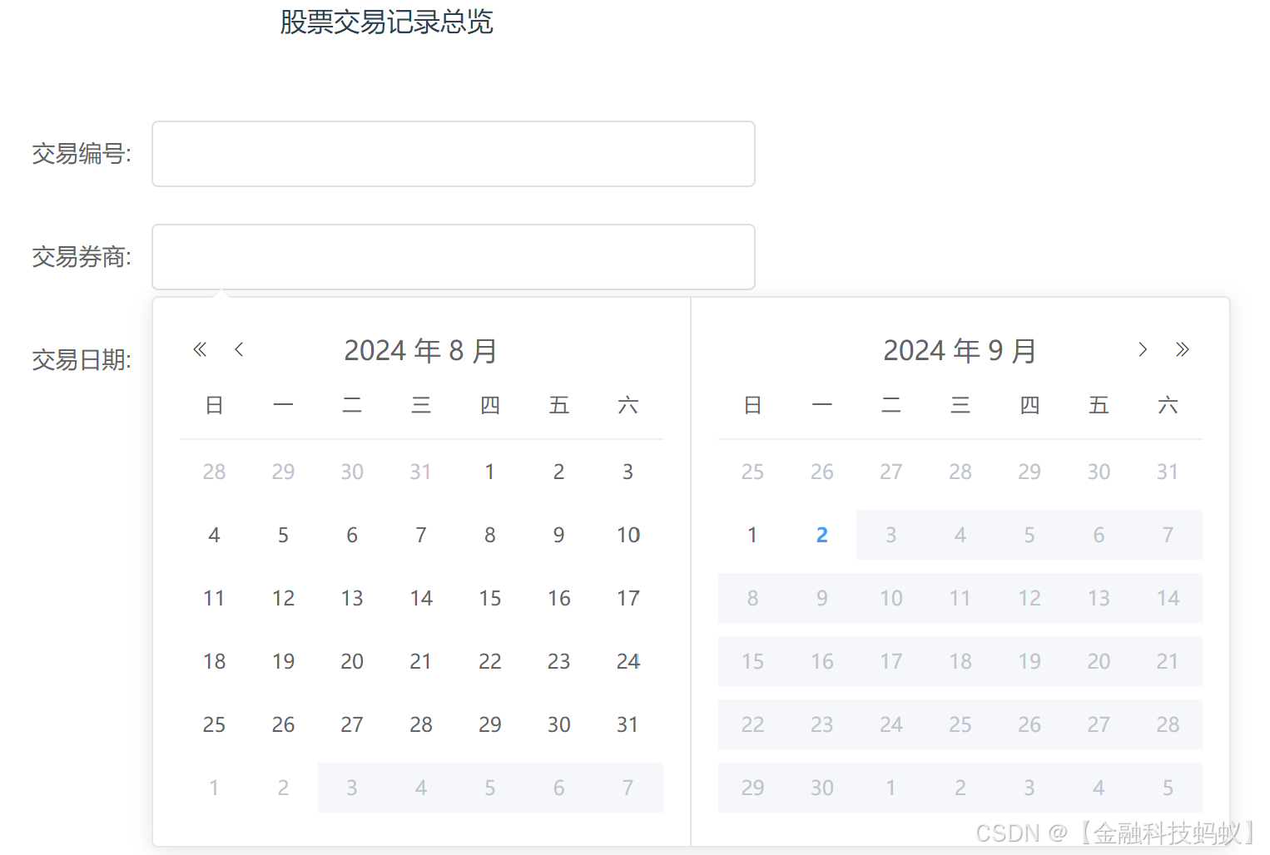Go to next month arrow

point(1143,349)
